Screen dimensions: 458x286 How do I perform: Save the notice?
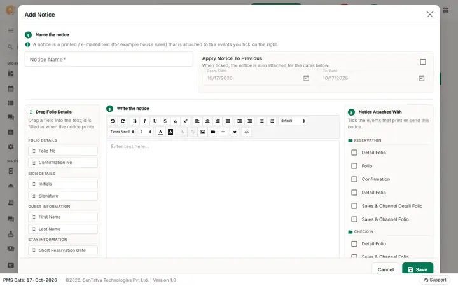point(418,269)
